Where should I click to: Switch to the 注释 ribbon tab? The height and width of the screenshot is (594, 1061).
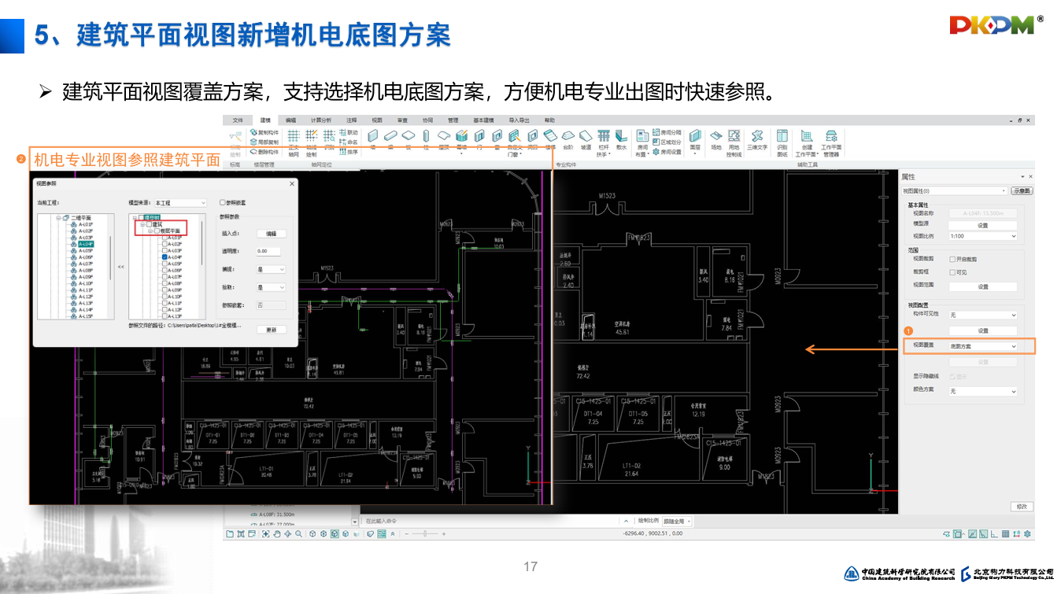click(351, 120)
